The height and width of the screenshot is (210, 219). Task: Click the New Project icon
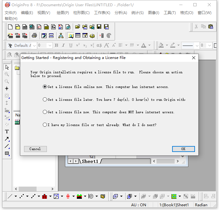[10, 27]
